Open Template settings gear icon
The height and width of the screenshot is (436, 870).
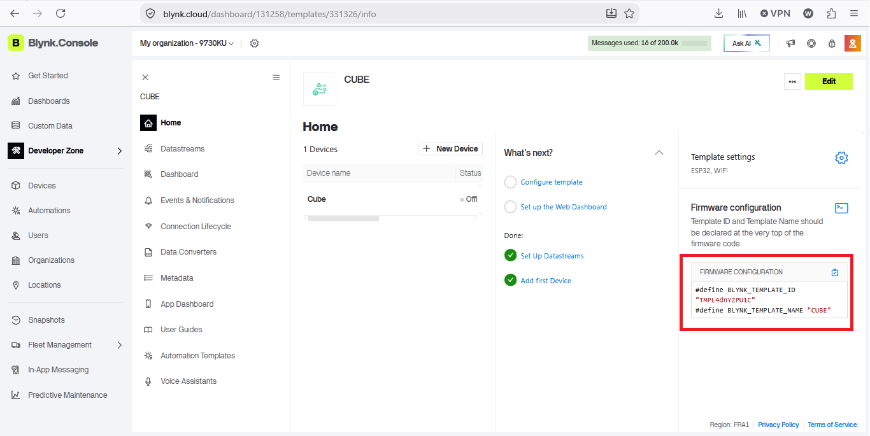tap(841, 158)
